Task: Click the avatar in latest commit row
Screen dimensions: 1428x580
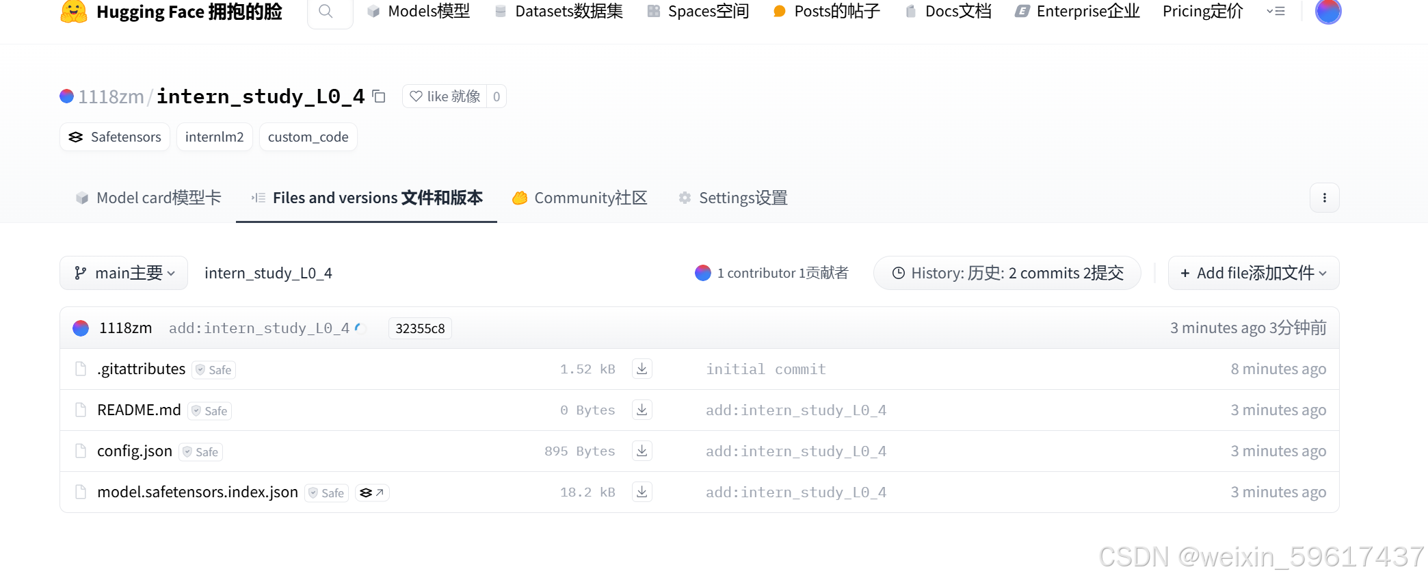Action: tap(81, 328)
